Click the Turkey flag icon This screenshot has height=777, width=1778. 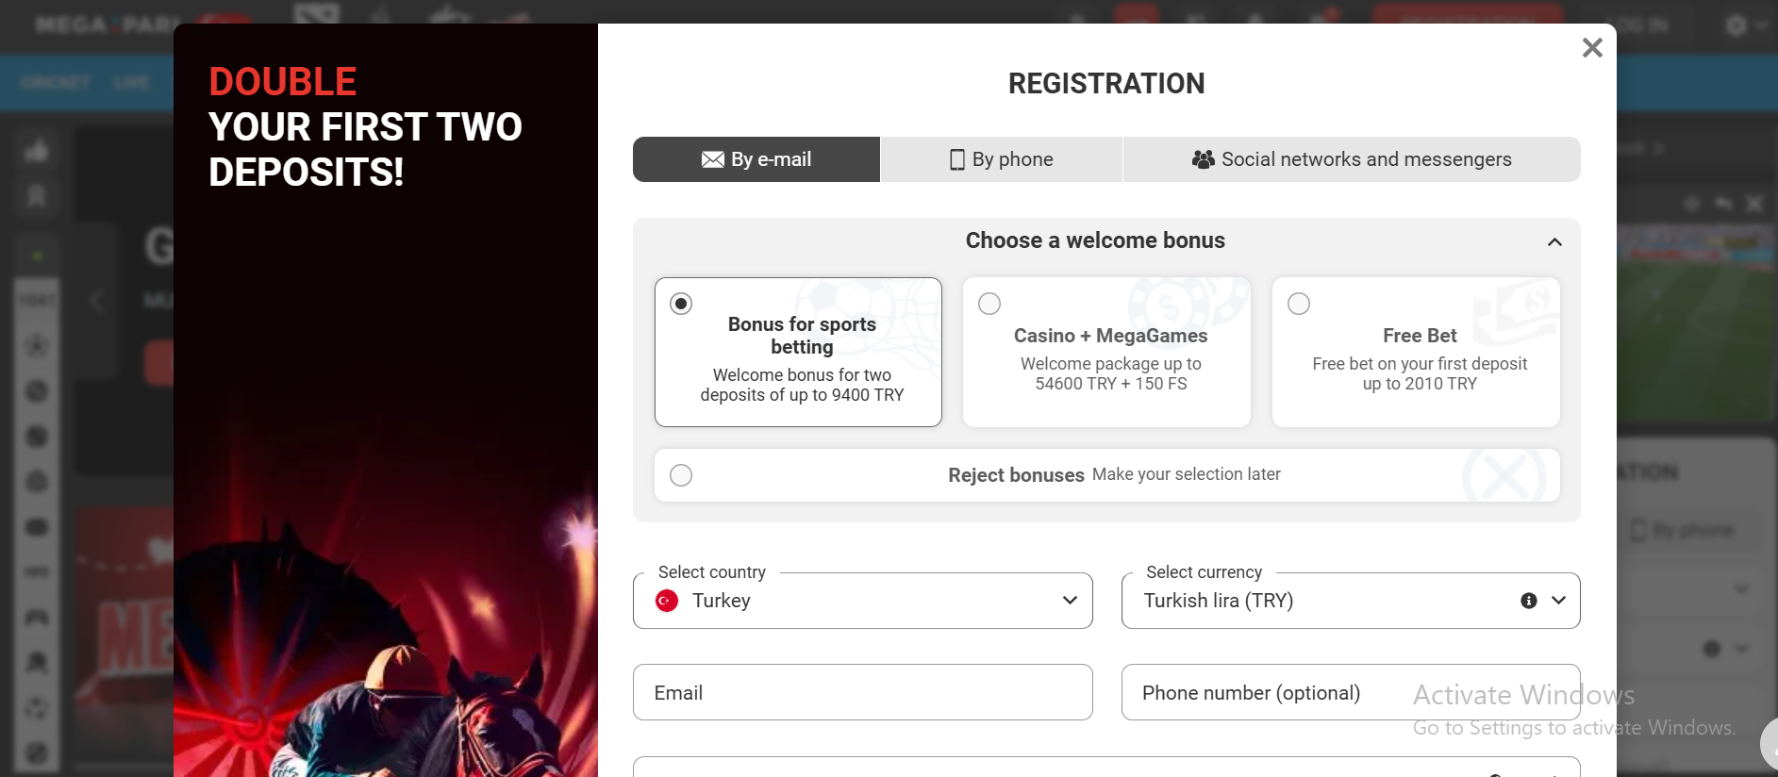pyautogui.click(x=667, y=601)
